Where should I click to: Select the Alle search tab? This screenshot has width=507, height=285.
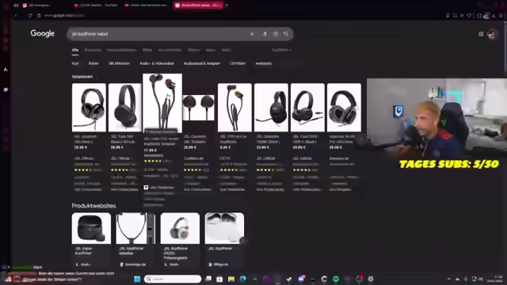(x=75, y=50)
